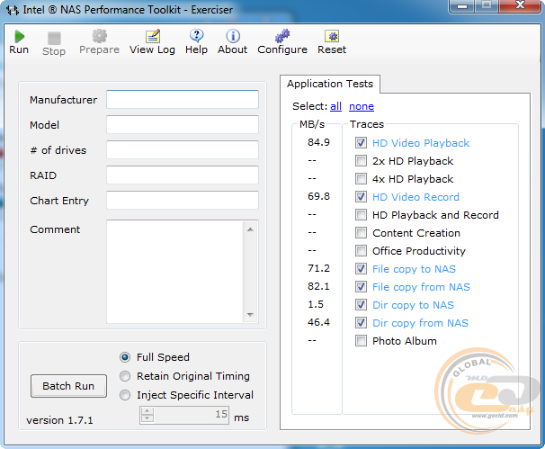This screenshot has width=545, height=449.
Task: Click inside the Comment text area
Action: pos(175,272)
